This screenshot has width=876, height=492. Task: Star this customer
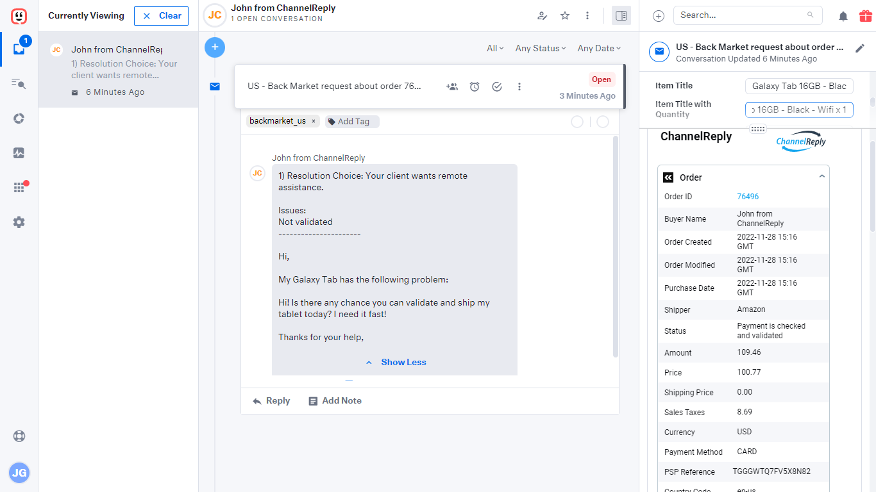565,15
